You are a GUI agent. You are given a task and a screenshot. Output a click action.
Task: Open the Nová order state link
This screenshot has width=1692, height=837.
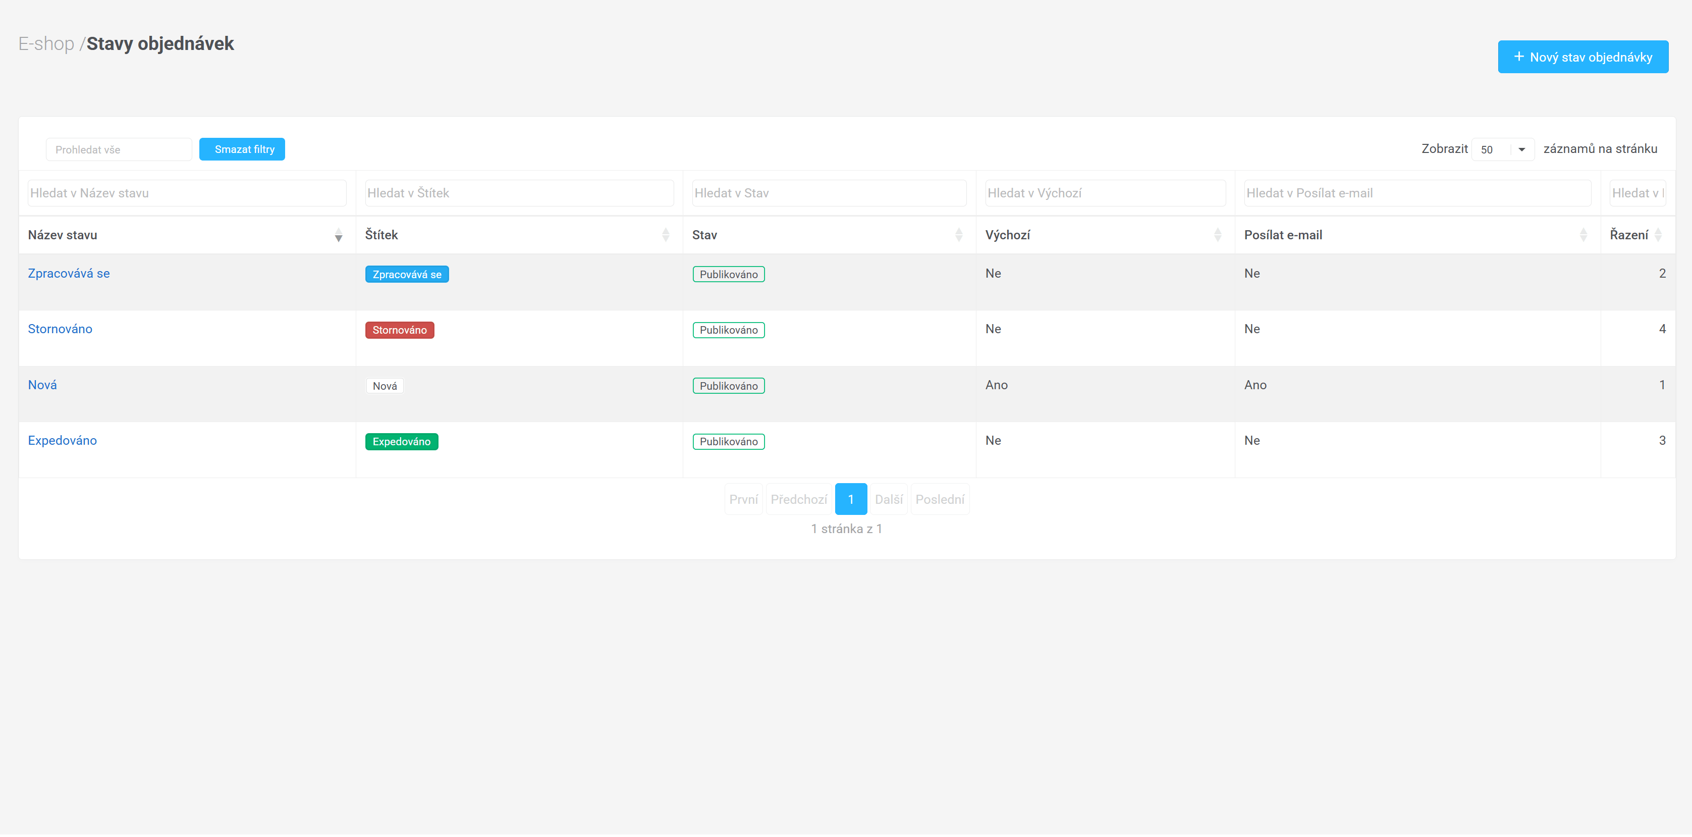point(42,385)
